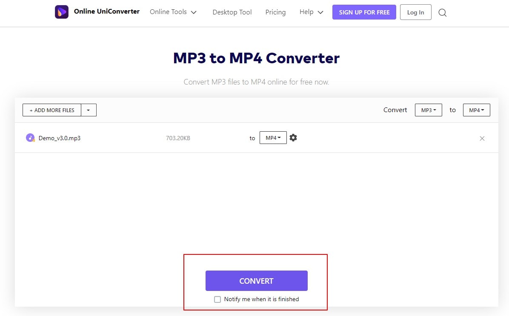
Task: Click the Add More Files button
Action: pos(52,110)
